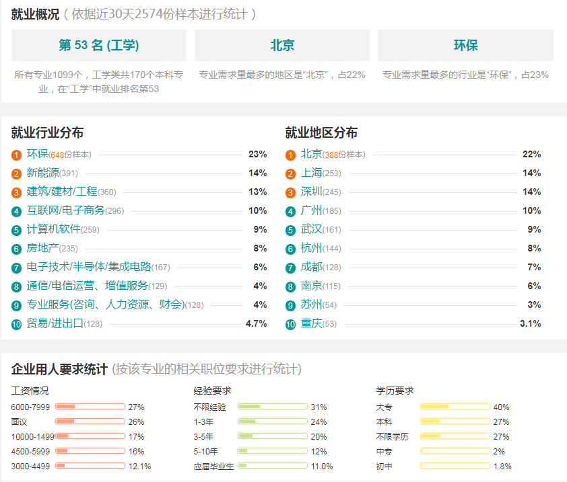Click the rank 4 badge beside 互联网/电子商务
567x482 pixels.
[x=16, y=212]
